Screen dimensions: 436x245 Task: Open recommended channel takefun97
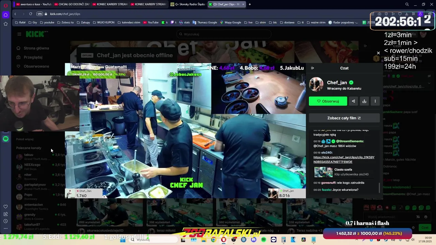41,226
